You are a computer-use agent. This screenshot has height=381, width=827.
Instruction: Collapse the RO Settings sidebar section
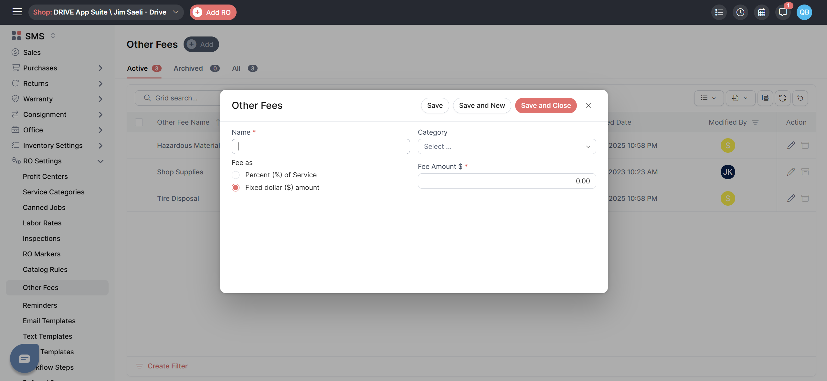[x=101, y=161]
